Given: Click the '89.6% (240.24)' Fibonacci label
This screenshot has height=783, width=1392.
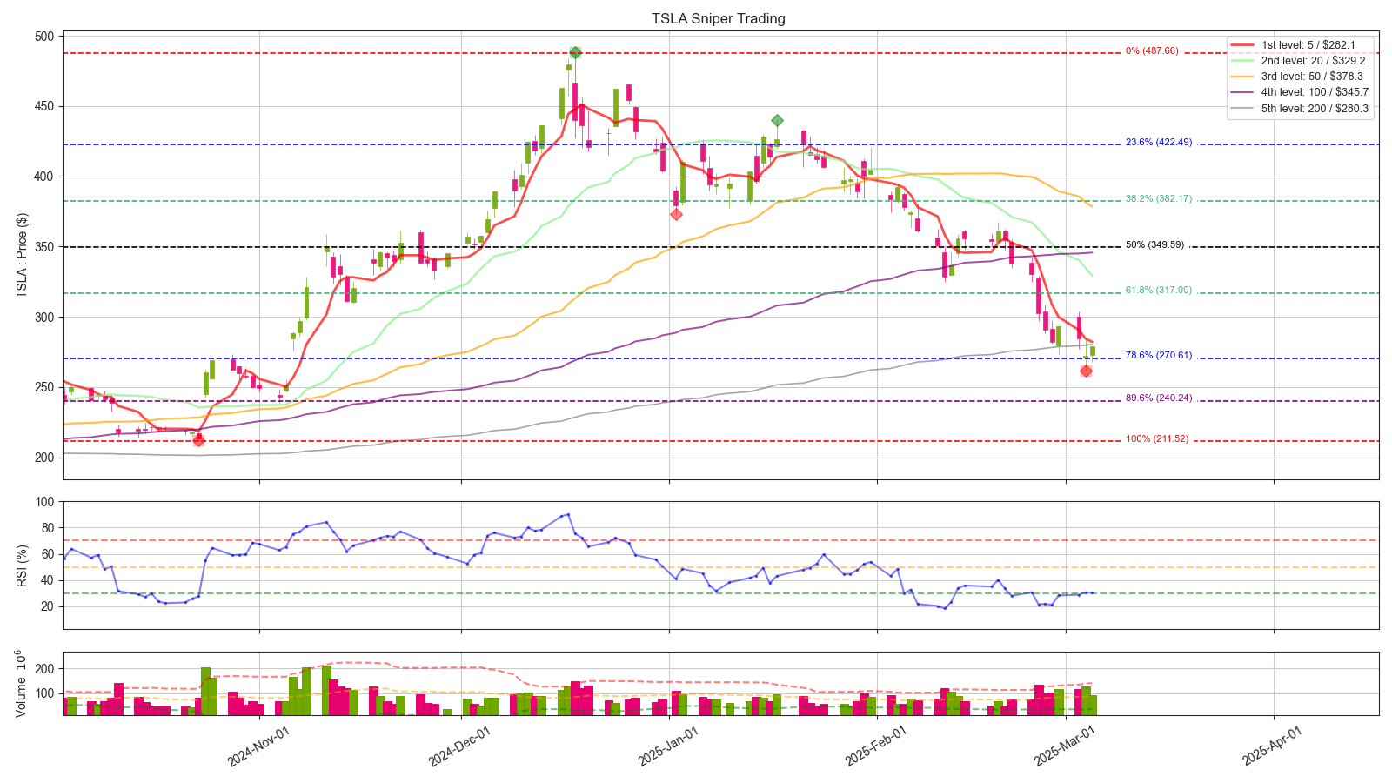Looking at the screenshot, I should coord(1158,398).
